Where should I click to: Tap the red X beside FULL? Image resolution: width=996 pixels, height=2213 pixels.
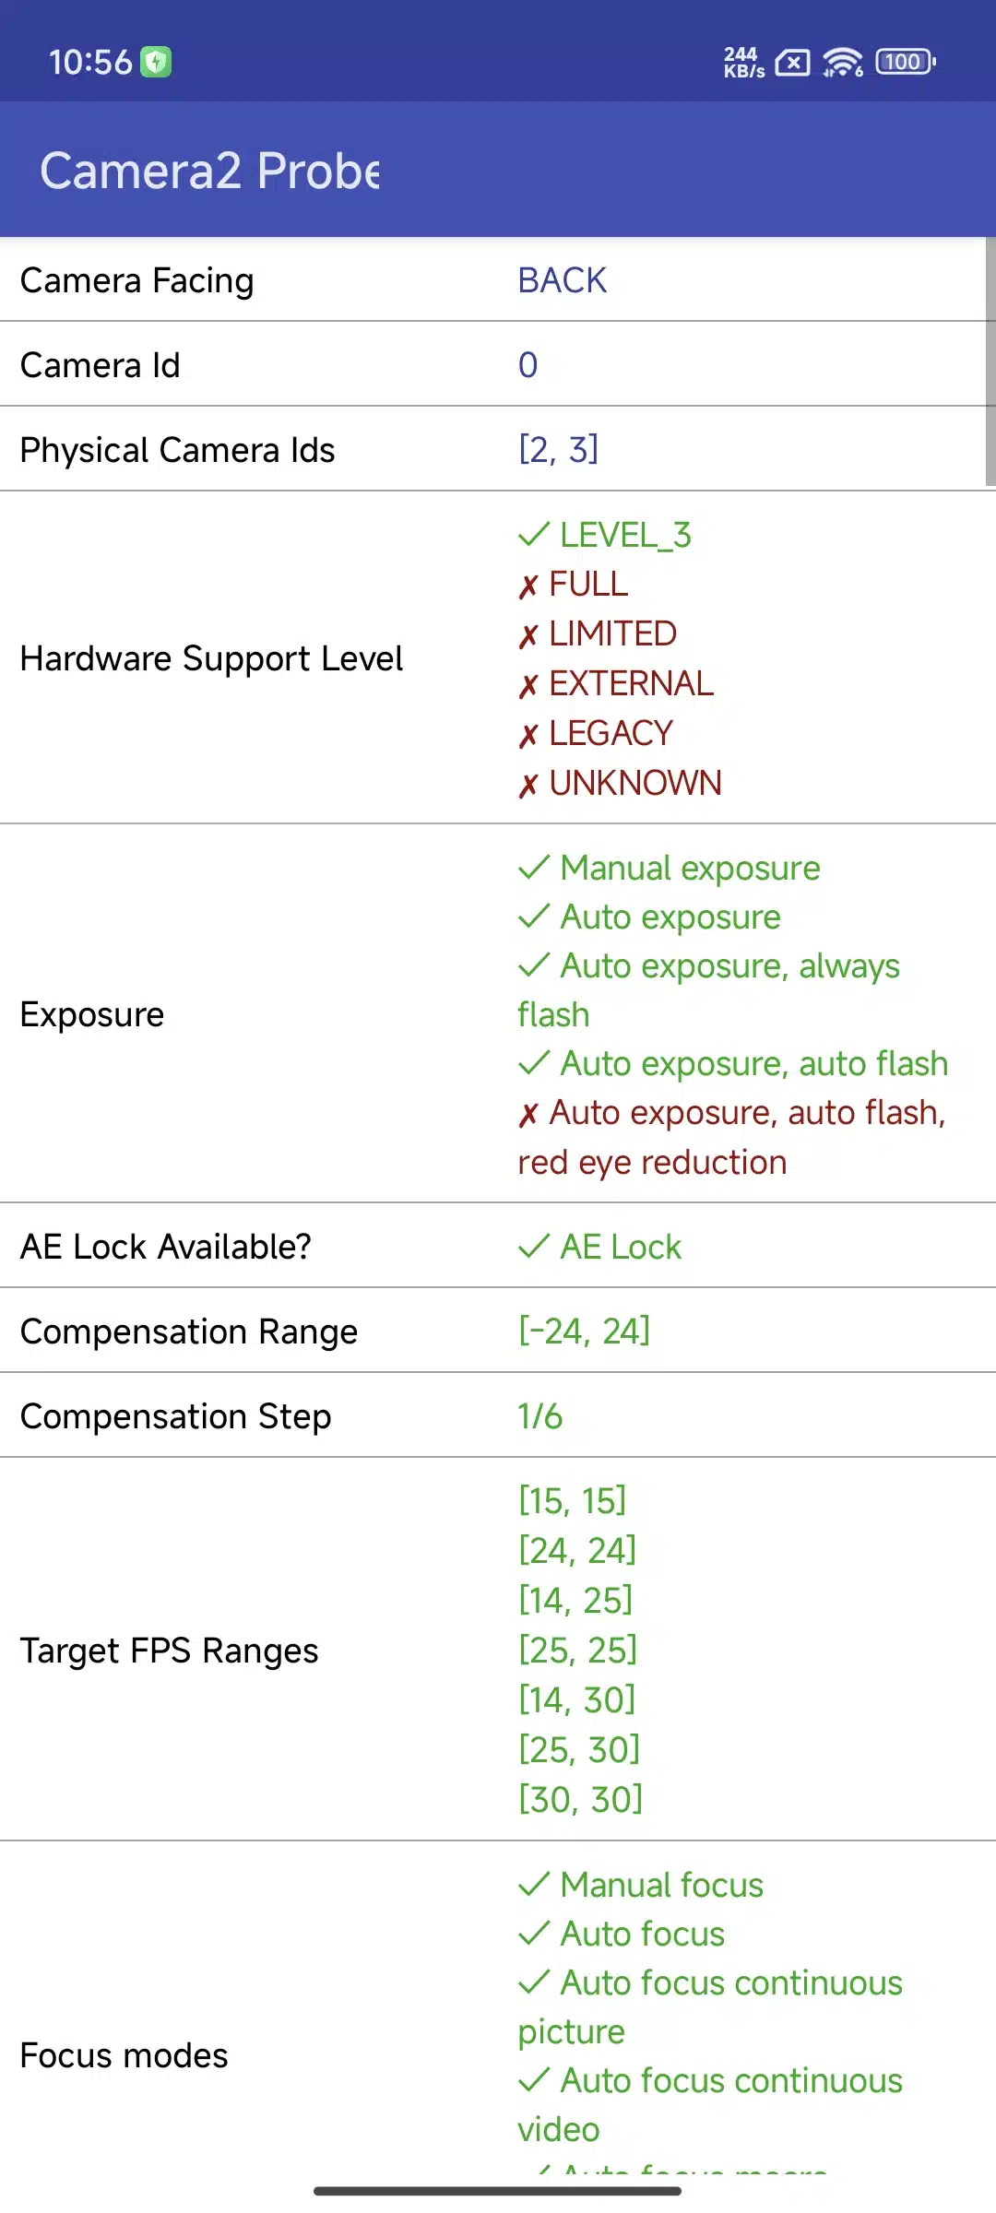coord(528,586)
